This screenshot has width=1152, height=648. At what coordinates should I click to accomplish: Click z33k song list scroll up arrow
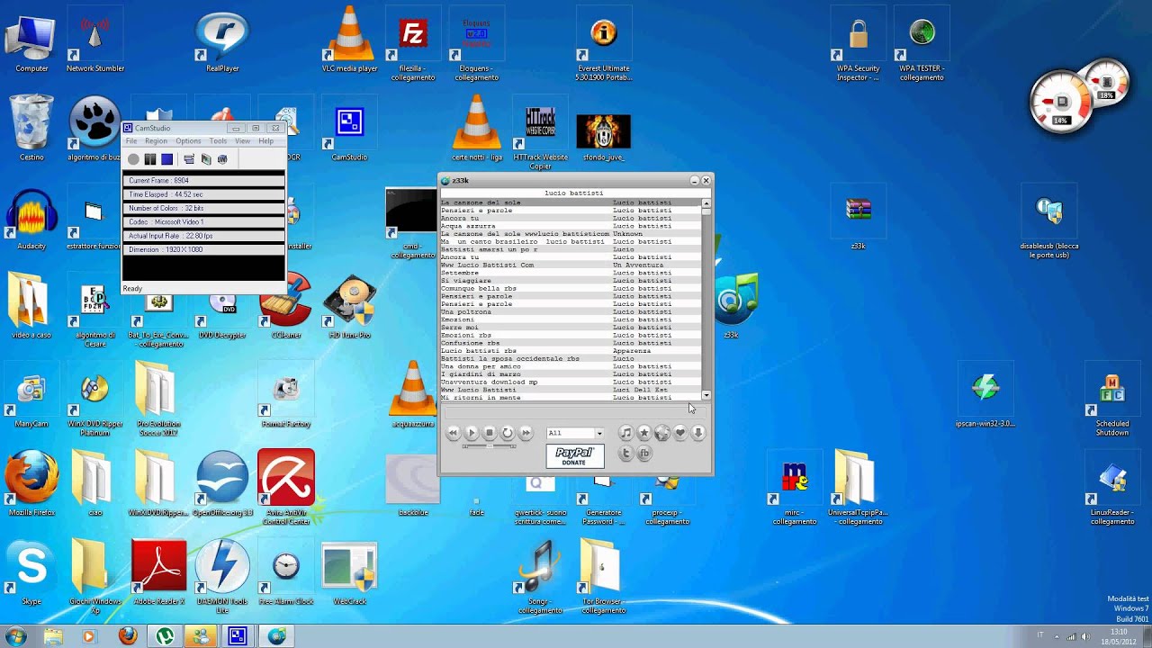[706, 203]
